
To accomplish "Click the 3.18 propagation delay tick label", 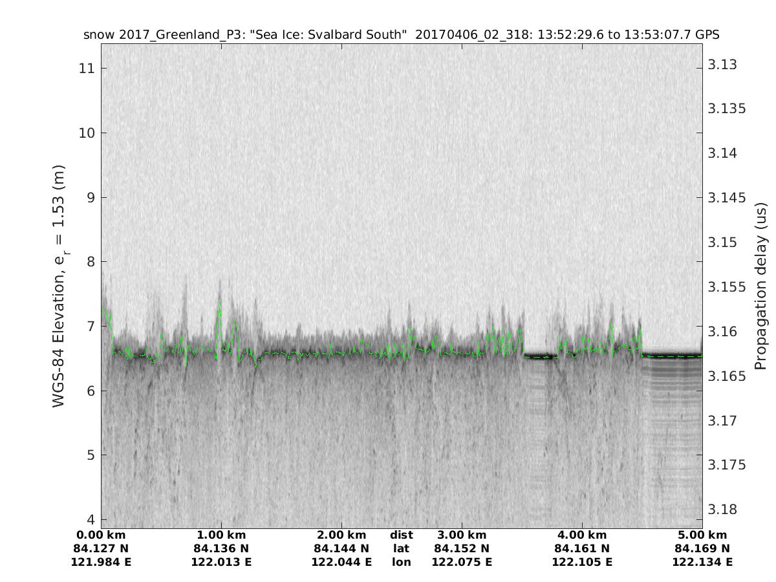I will tap(722, 510).
